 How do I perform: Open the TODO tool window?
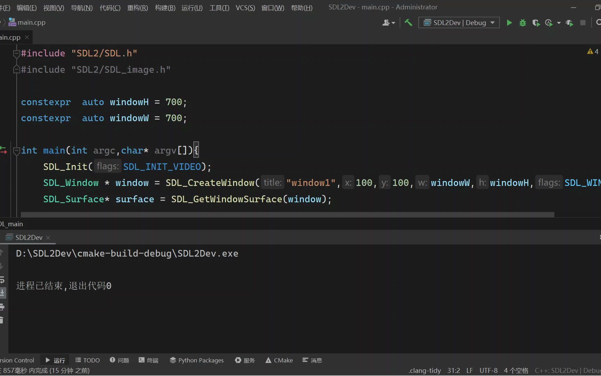point(87,360)
